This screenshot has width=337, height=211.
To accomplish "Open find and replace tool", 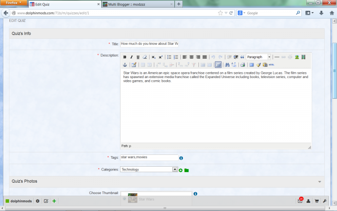I will tap(234, 65).
